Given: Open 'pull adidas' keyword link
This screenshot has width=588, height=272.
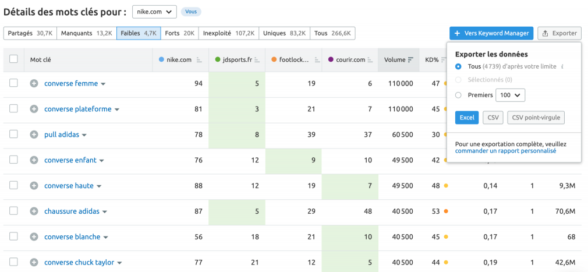Looking at the screenshot, I should point(62,135).
